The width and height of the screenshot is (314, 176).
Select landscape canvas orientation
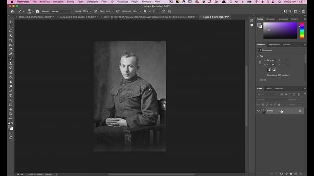tap(274, 70)
